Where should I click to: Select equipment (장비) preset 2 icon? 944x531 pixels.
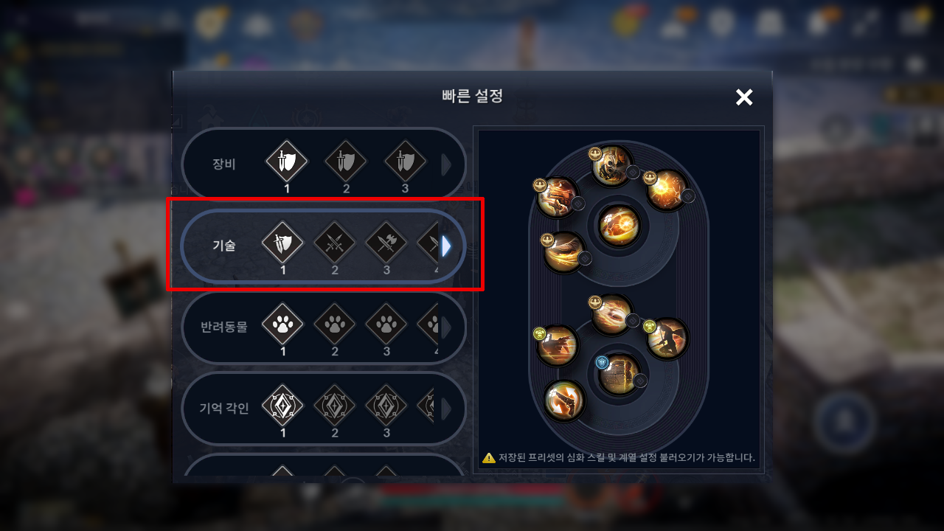click(x=341, y=162)
